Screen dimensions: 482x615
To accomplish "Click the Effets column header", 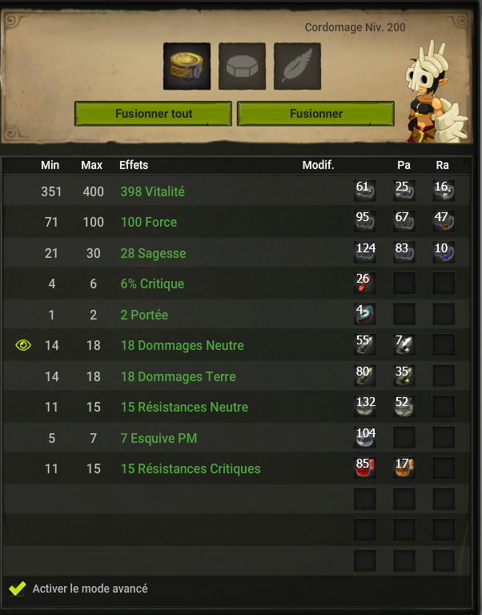I will pyautogui.click(x=134, y=165).
